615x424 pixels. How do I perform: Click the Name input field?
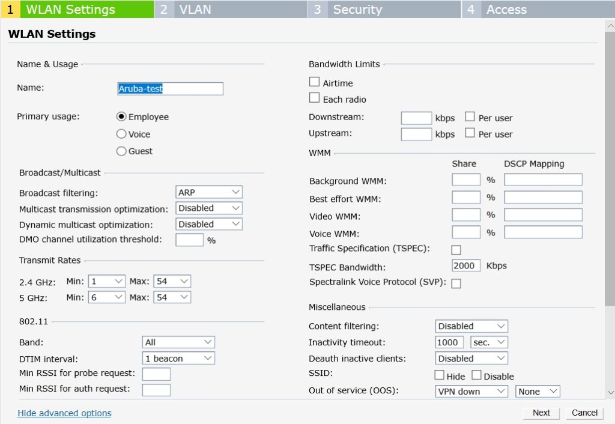[170, 89]
